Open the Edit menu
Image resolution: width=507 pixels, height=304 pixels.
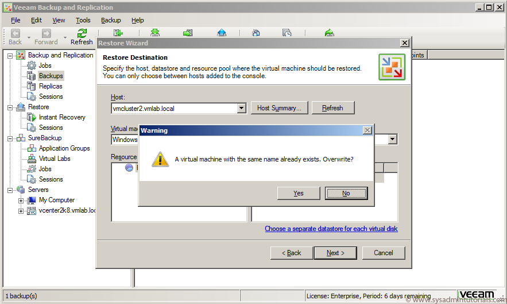coord(36,20)
